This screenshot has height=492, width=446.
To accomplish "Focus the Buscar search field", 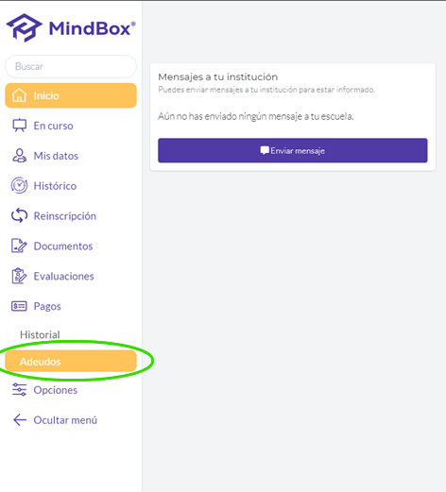I will pos(71,66).
